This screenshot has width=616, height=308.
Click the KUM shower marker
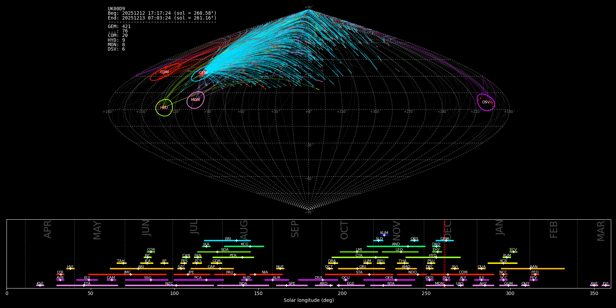[x=384, y=235]
